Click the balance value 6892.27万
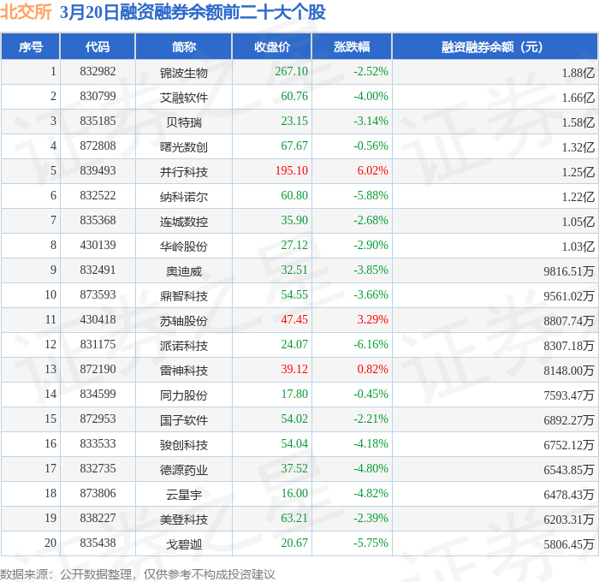The image size is (599, 582). pos(569,420)
